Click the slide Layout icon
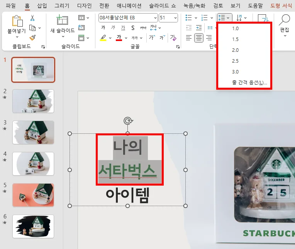This screenshot has width=295, height=249. pyautogui.click(x=81, y=18)
